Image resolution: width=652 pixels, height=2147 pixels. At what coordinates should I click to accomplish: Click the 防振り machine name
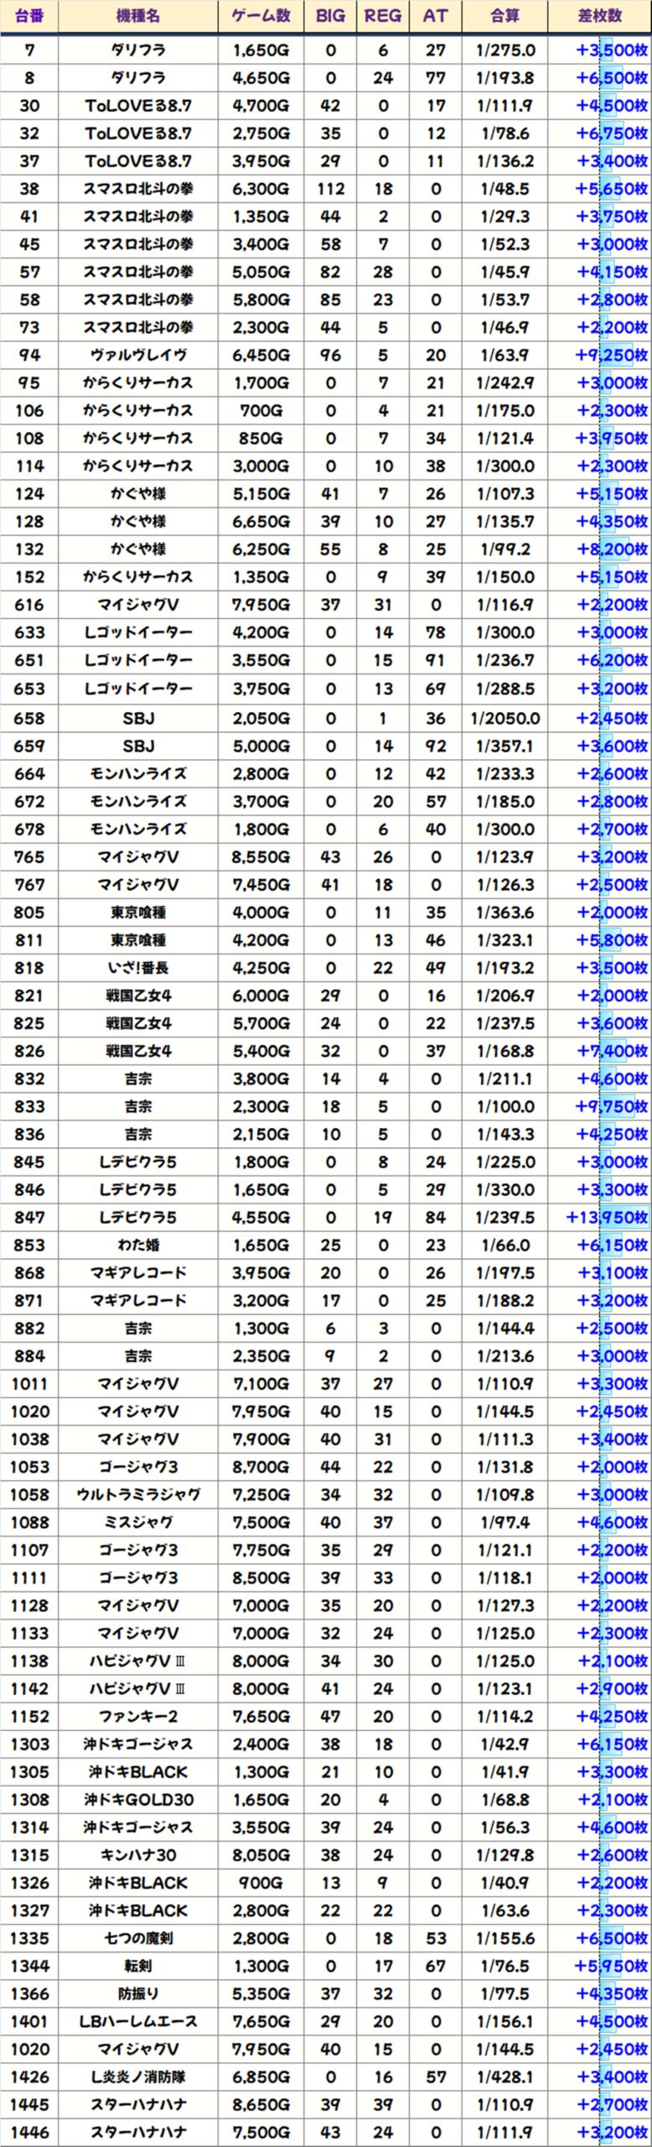[138, 1993]
